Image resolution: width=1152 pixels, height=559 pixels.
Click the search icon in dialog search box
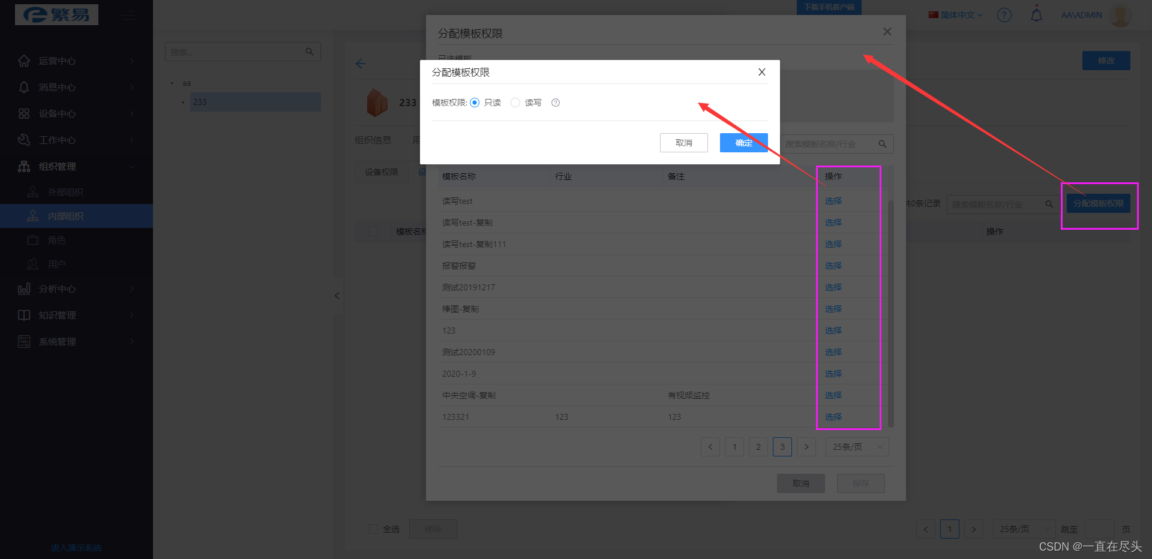point(883,144)
